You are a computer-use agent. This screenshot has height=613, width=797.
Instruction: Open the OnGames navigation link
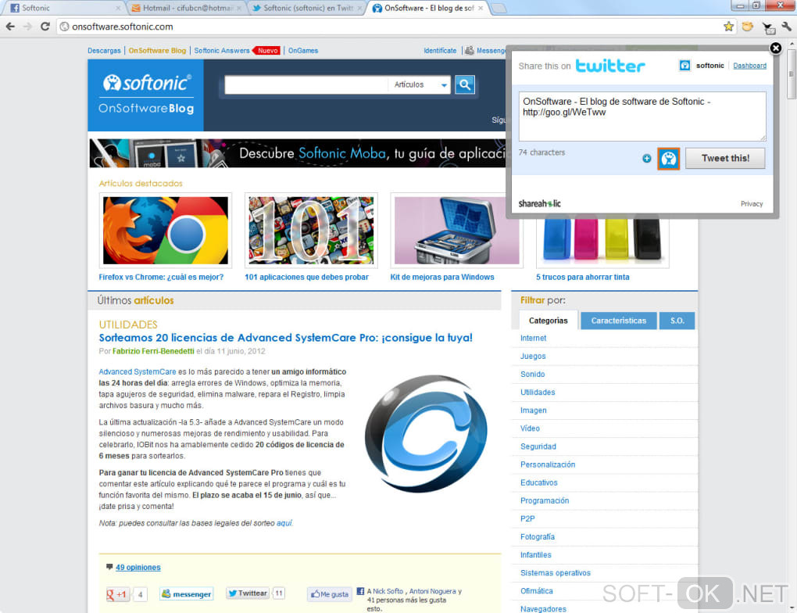pyautogui.click(x=303, y=50)
